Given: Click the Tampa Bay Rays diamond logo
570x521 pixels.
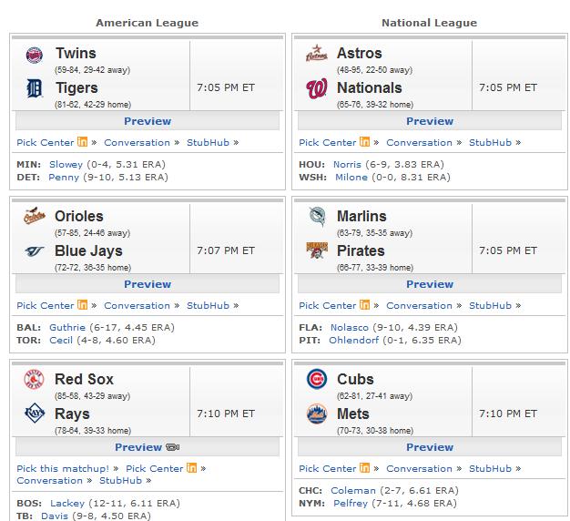Looking at the screenshot, I should [x=35, y=413].
